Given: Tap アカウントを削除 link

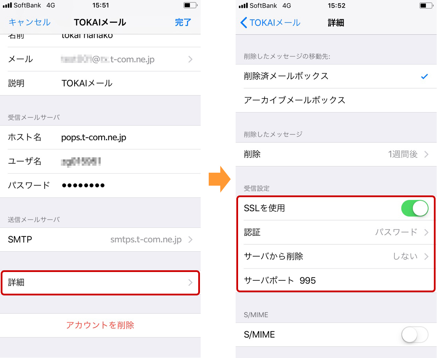Looking at the screenshot, I should [100, 325].
